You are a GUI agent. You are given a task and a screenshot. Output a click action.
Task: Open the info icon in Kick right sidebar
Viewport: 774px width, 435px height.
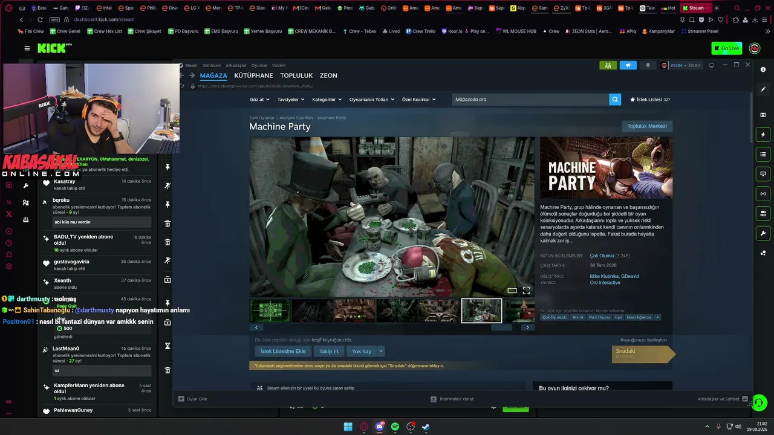[x=763, y=69]
